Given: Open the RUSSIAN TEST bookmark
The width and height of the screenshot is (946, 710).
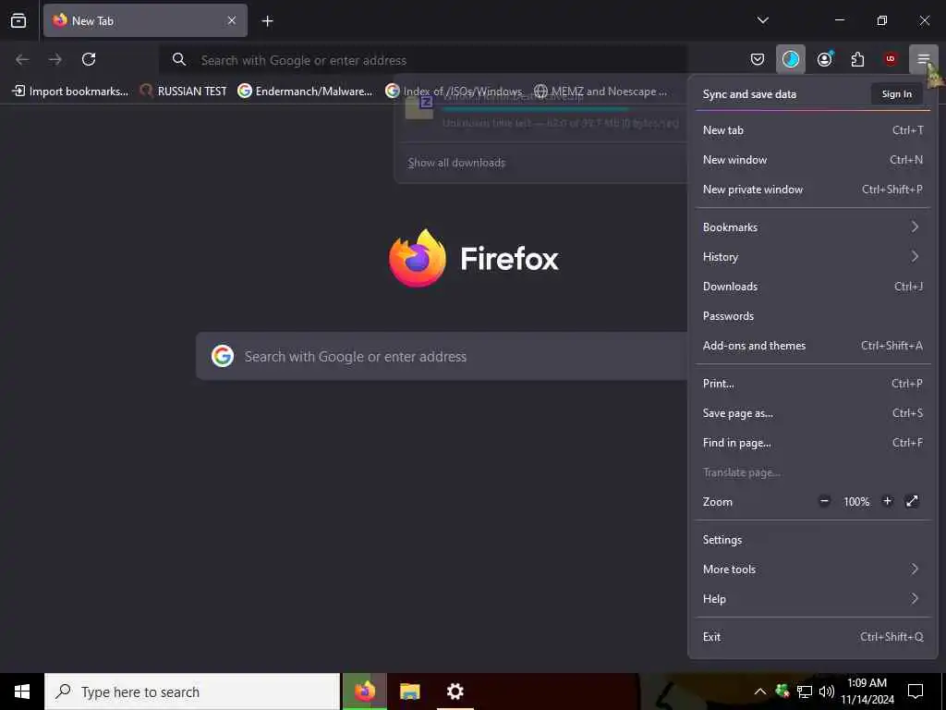Looking at the screenshot, I should click(184, 92).
